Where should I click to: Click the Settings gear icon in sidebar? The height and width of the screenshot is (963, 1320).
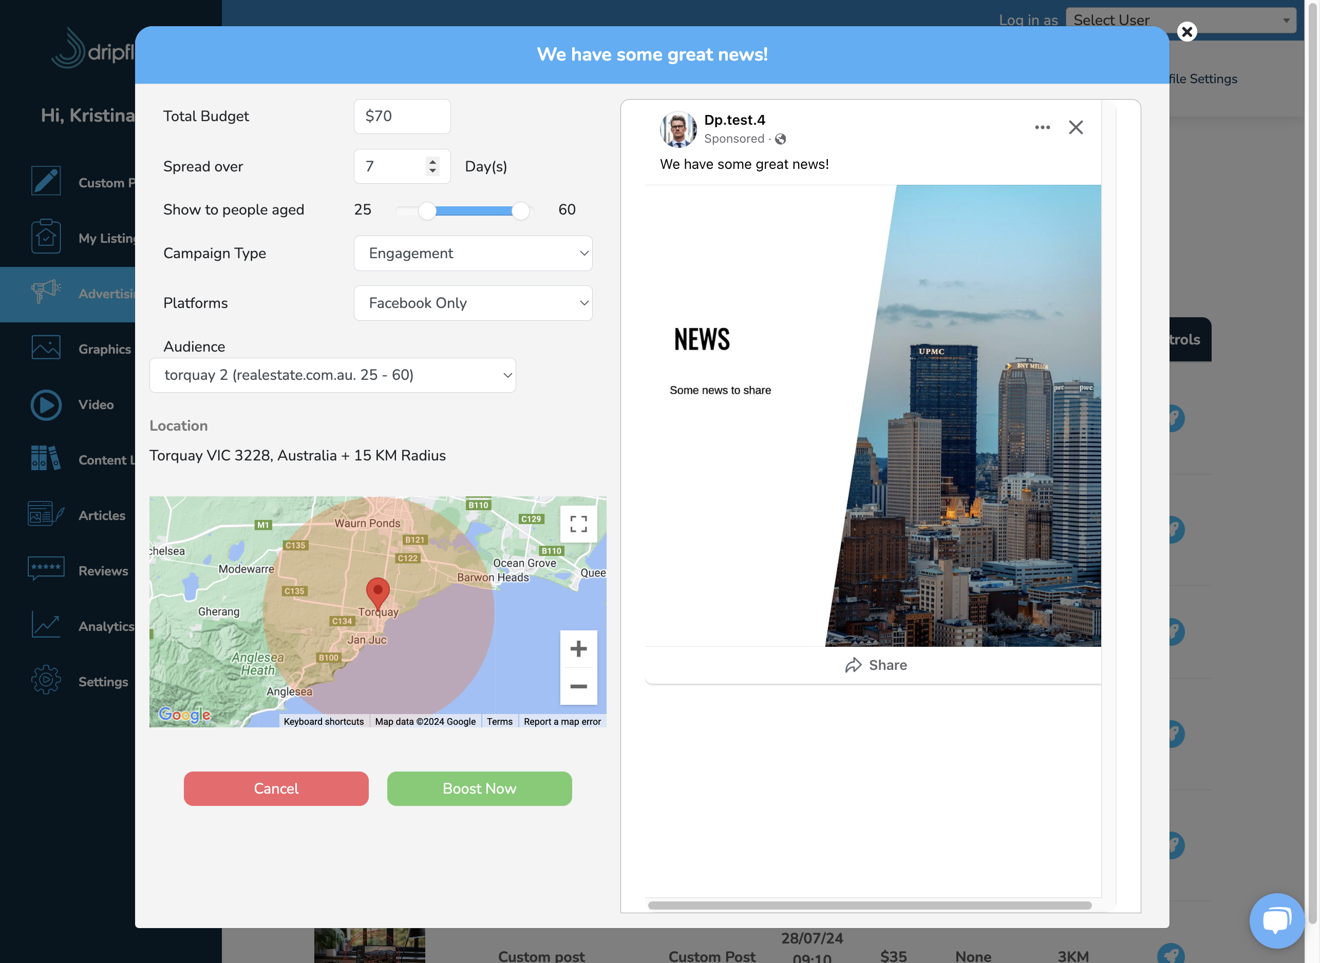(46, 681)
